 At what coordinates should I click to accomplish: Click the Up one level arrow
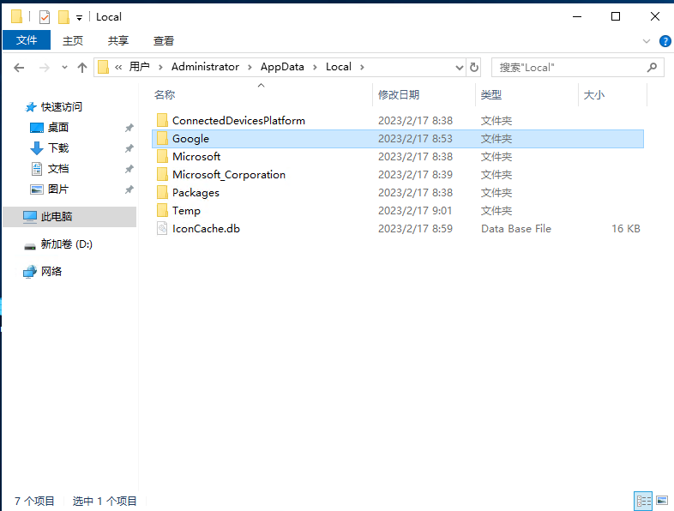pyautogui.click(x=82, y=67)
